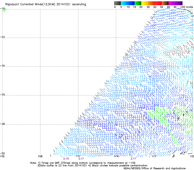Click the '-18' latitude axis label
The image size is (194, 170).
click(x=2, y=124)
